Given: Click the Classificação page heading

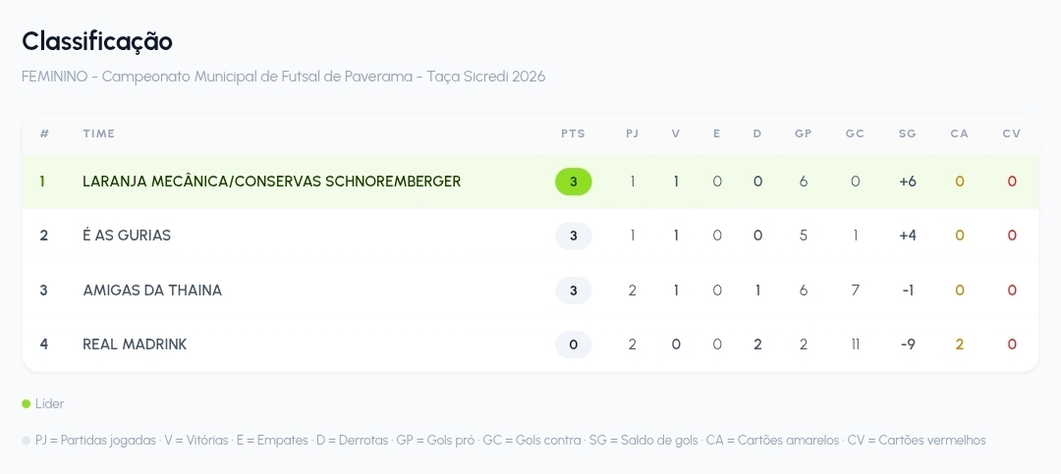Looking at the screenshot, I should tap(97, 42).
